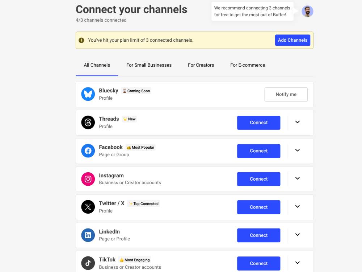Click the TikTok logo icon
Image resolution: width=362 pixels, height=272 pixels.
click(x=88, y=263)
